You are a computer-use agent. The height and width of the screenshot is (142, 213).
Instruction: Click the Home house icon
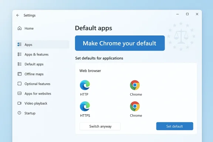point(20,28)
